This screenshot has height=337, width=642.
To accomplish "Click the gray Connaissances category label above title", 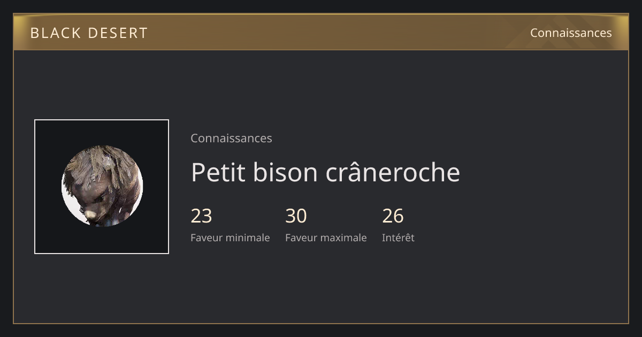I will (x=231, y=138).
